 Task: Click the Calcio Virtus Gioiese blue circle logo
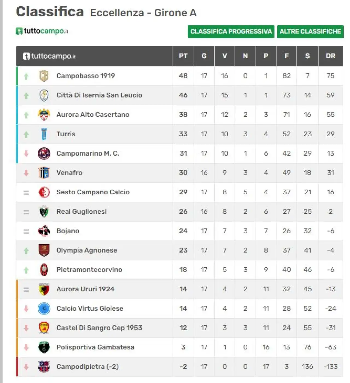[44, 308]
